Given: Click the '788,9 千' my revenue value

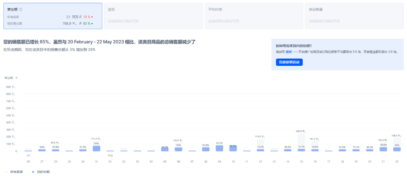Looking at the screenshot, I should pos(72,24).
